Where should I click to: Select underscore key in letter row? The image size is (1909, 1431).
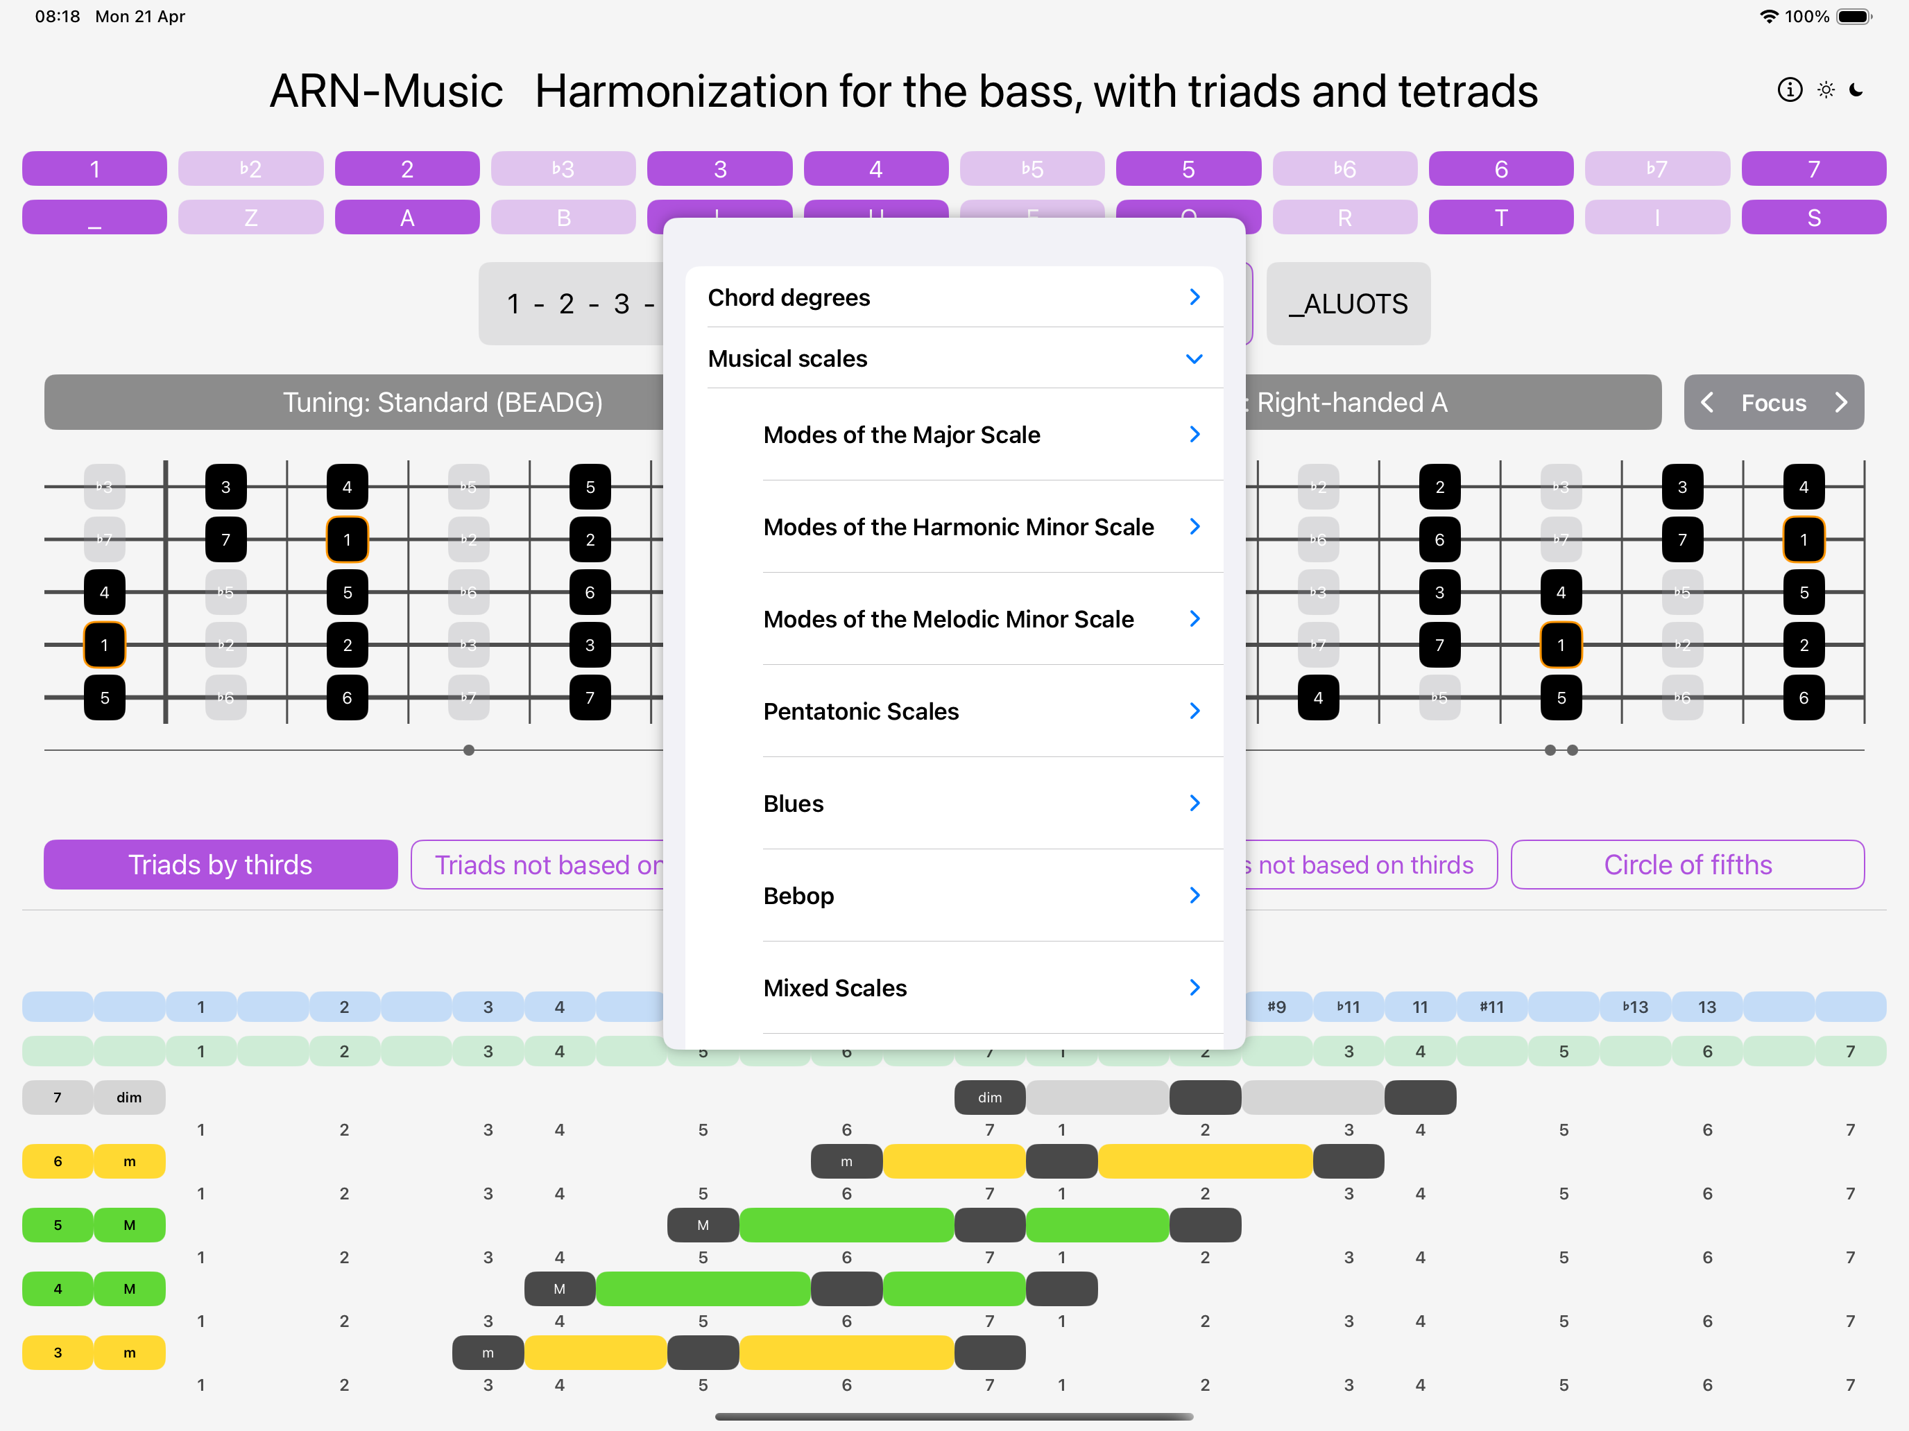click(94, 218)
